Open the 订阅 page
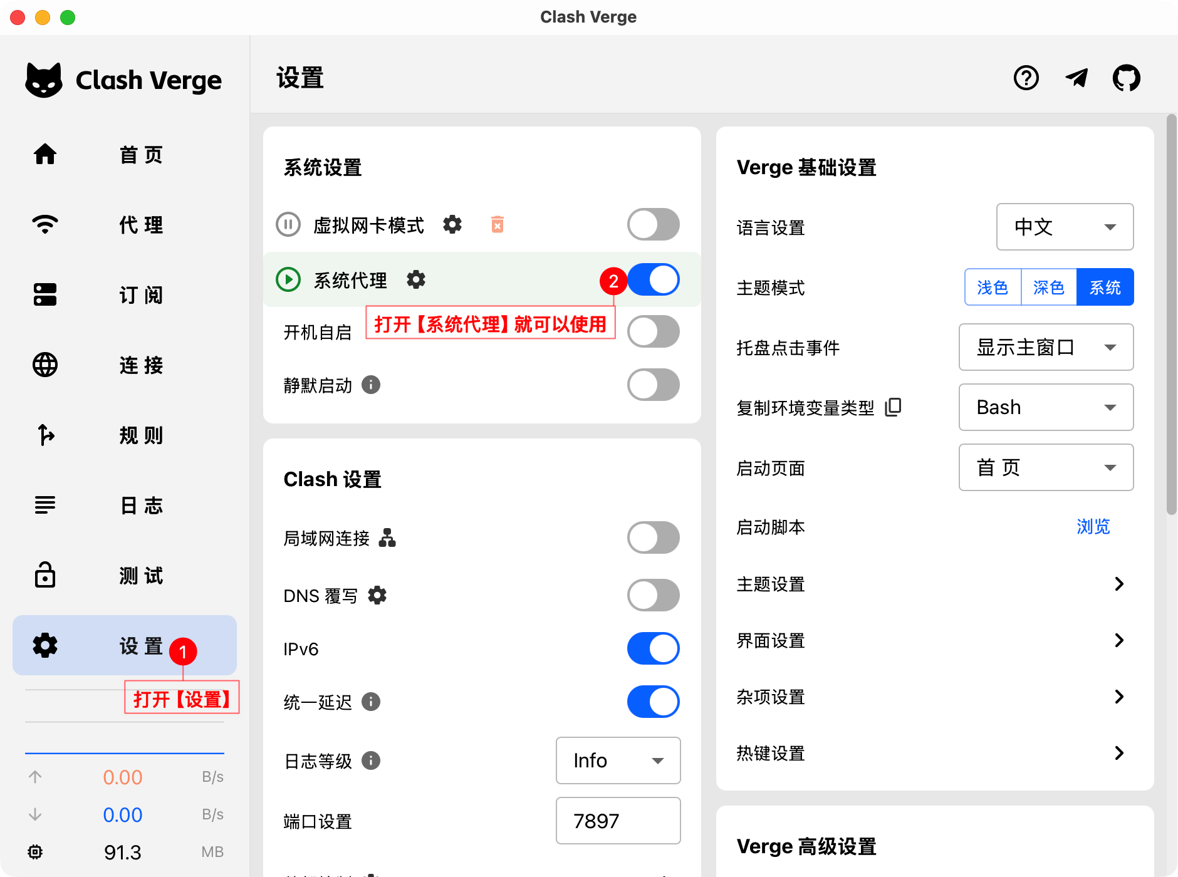The image size is (1178, 877). click(125, 294)
